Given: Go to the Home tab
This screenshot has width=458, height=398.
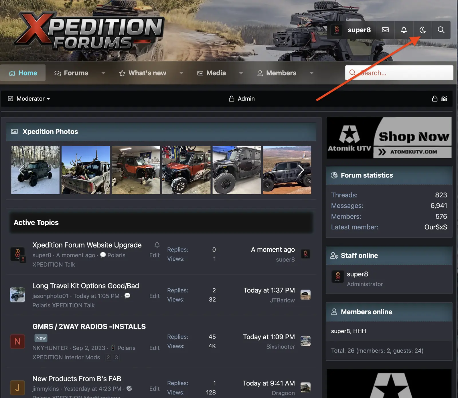Looking at the screenshot, I should [23, 73].
